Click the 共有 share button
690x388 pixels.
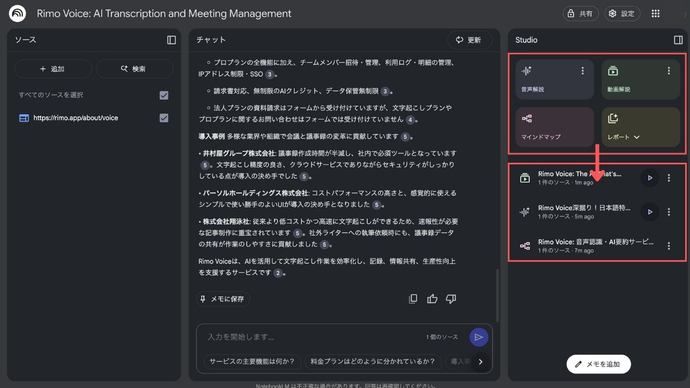580,13
